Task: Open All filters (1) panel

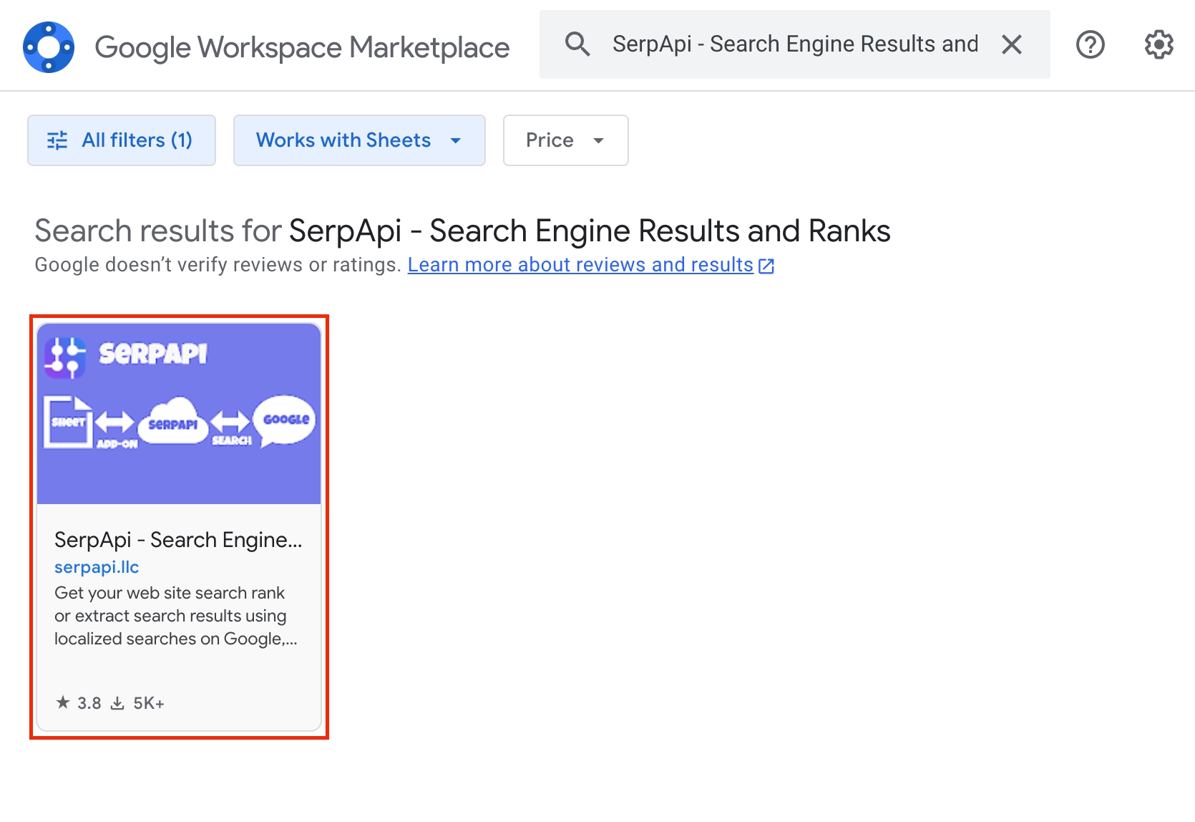Action: (122, 140)
